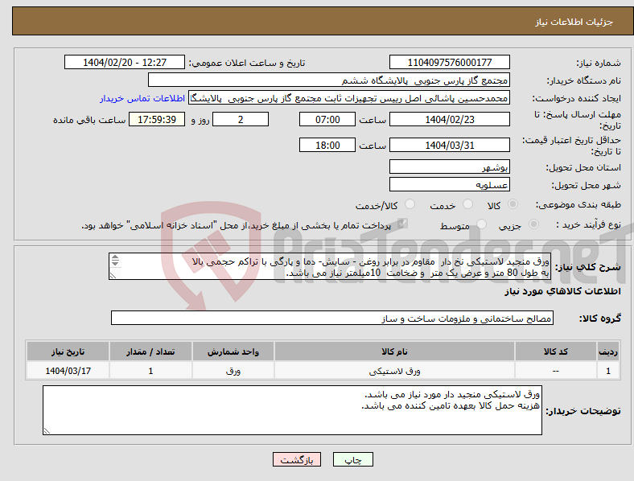
Task: Click the buyer notes resize handle
Action: (47, 431)
